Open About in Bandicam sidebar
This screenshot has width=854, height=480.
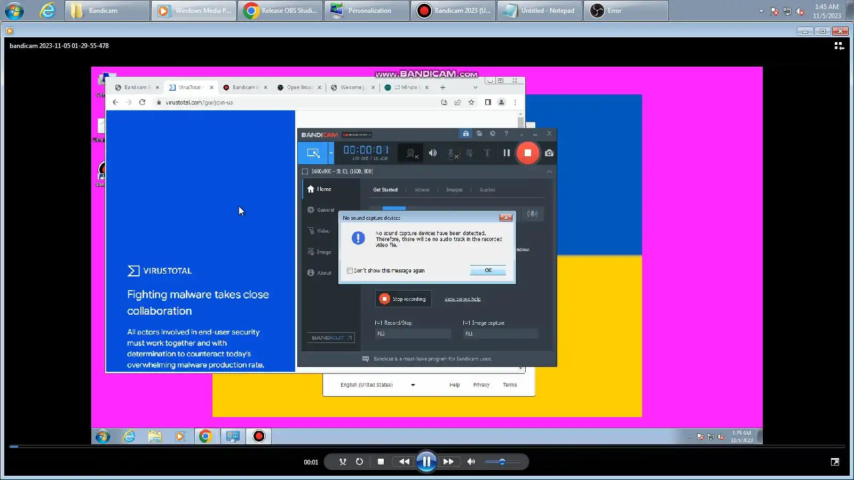point(320,273)
